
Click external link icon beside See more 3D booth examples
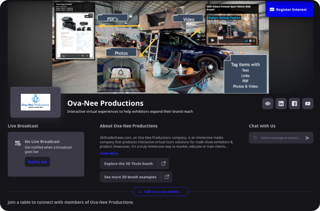(x=167, y=177)
